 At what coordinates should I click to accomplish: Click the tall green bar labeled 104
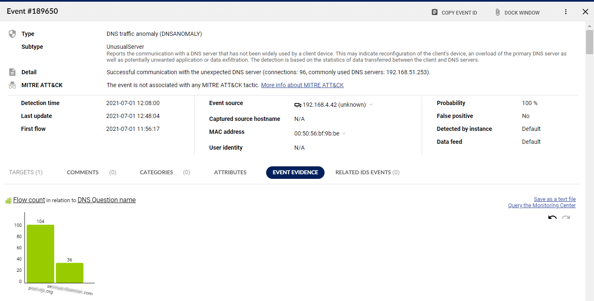point(40,253)
